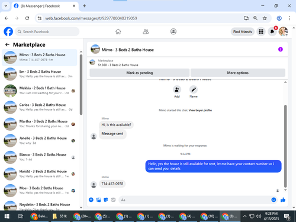
Task: Click the Facebook logo icon
Action: click(8, 31)
